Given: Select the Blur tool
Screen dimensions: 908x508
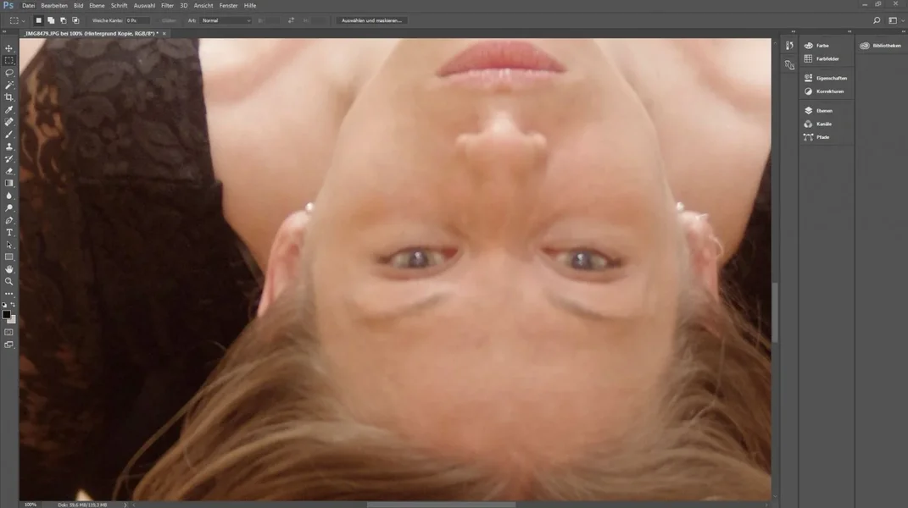Looking at the screenshot, I should pos(8,196).
